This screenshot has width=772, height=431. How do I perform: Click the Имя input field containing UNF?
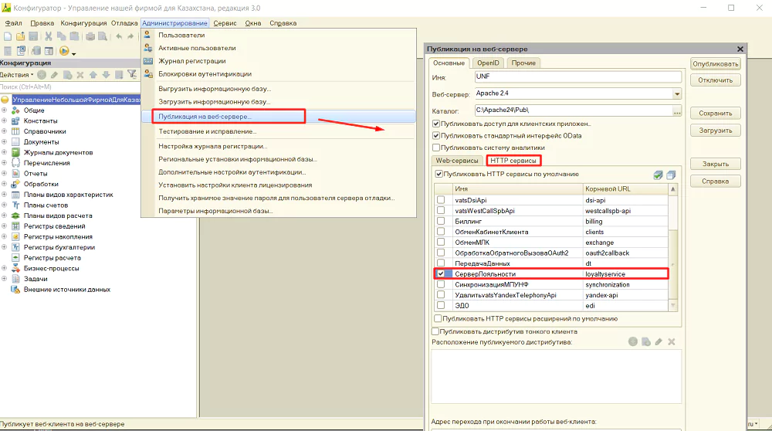click(578, 76)
